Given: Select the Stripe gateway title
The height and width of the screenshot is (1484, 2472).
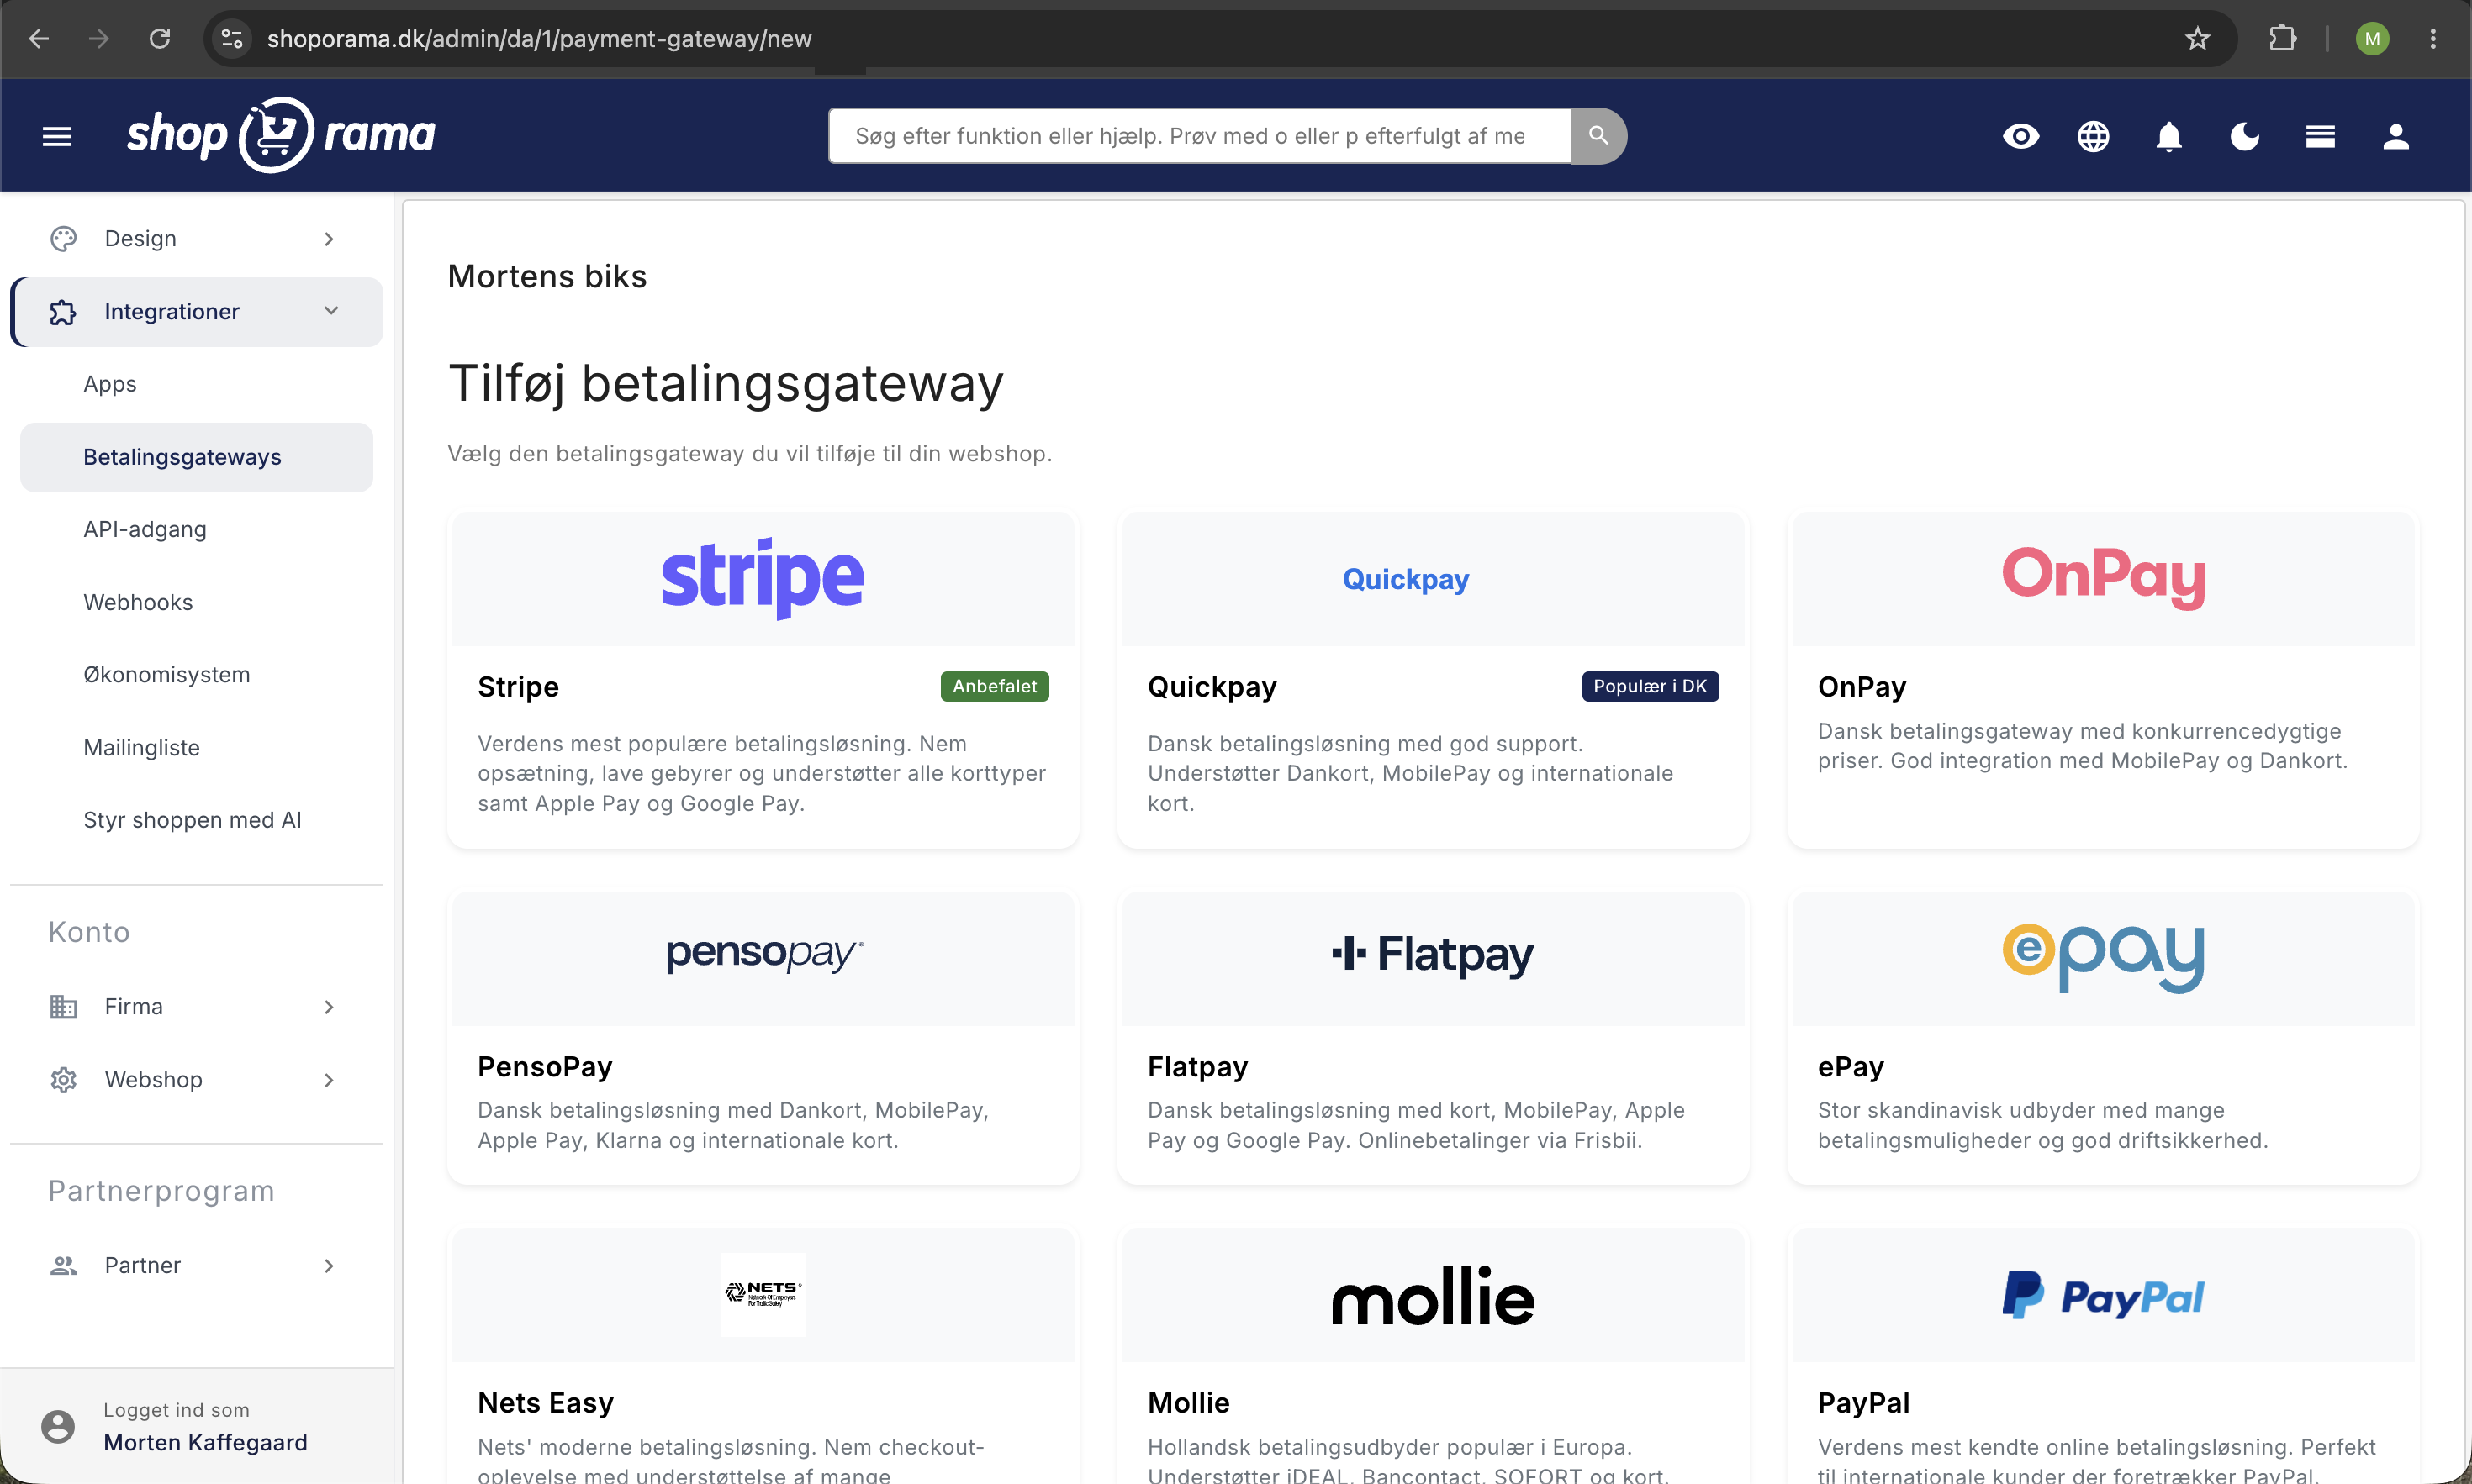Looking at the screenshot, I should (x=518, y=687).
